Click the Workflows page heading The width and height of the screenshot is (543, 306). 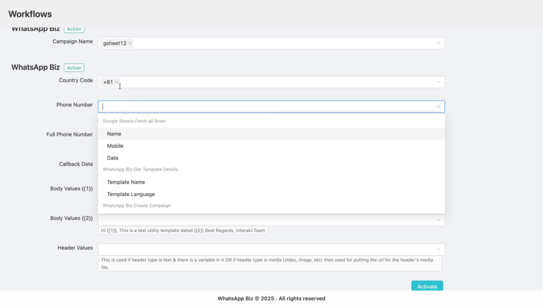coord(30,14)
